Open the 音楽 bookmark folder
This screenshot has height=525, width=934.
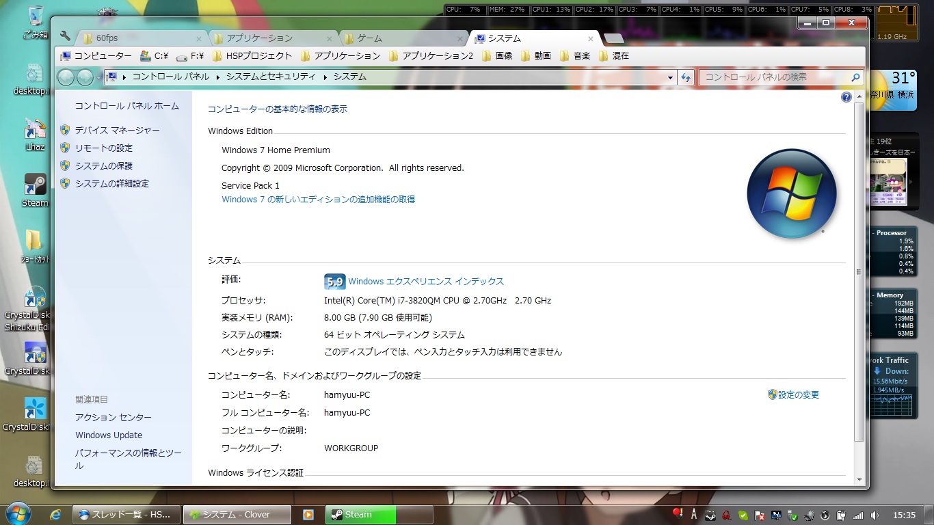coord(575,56)
